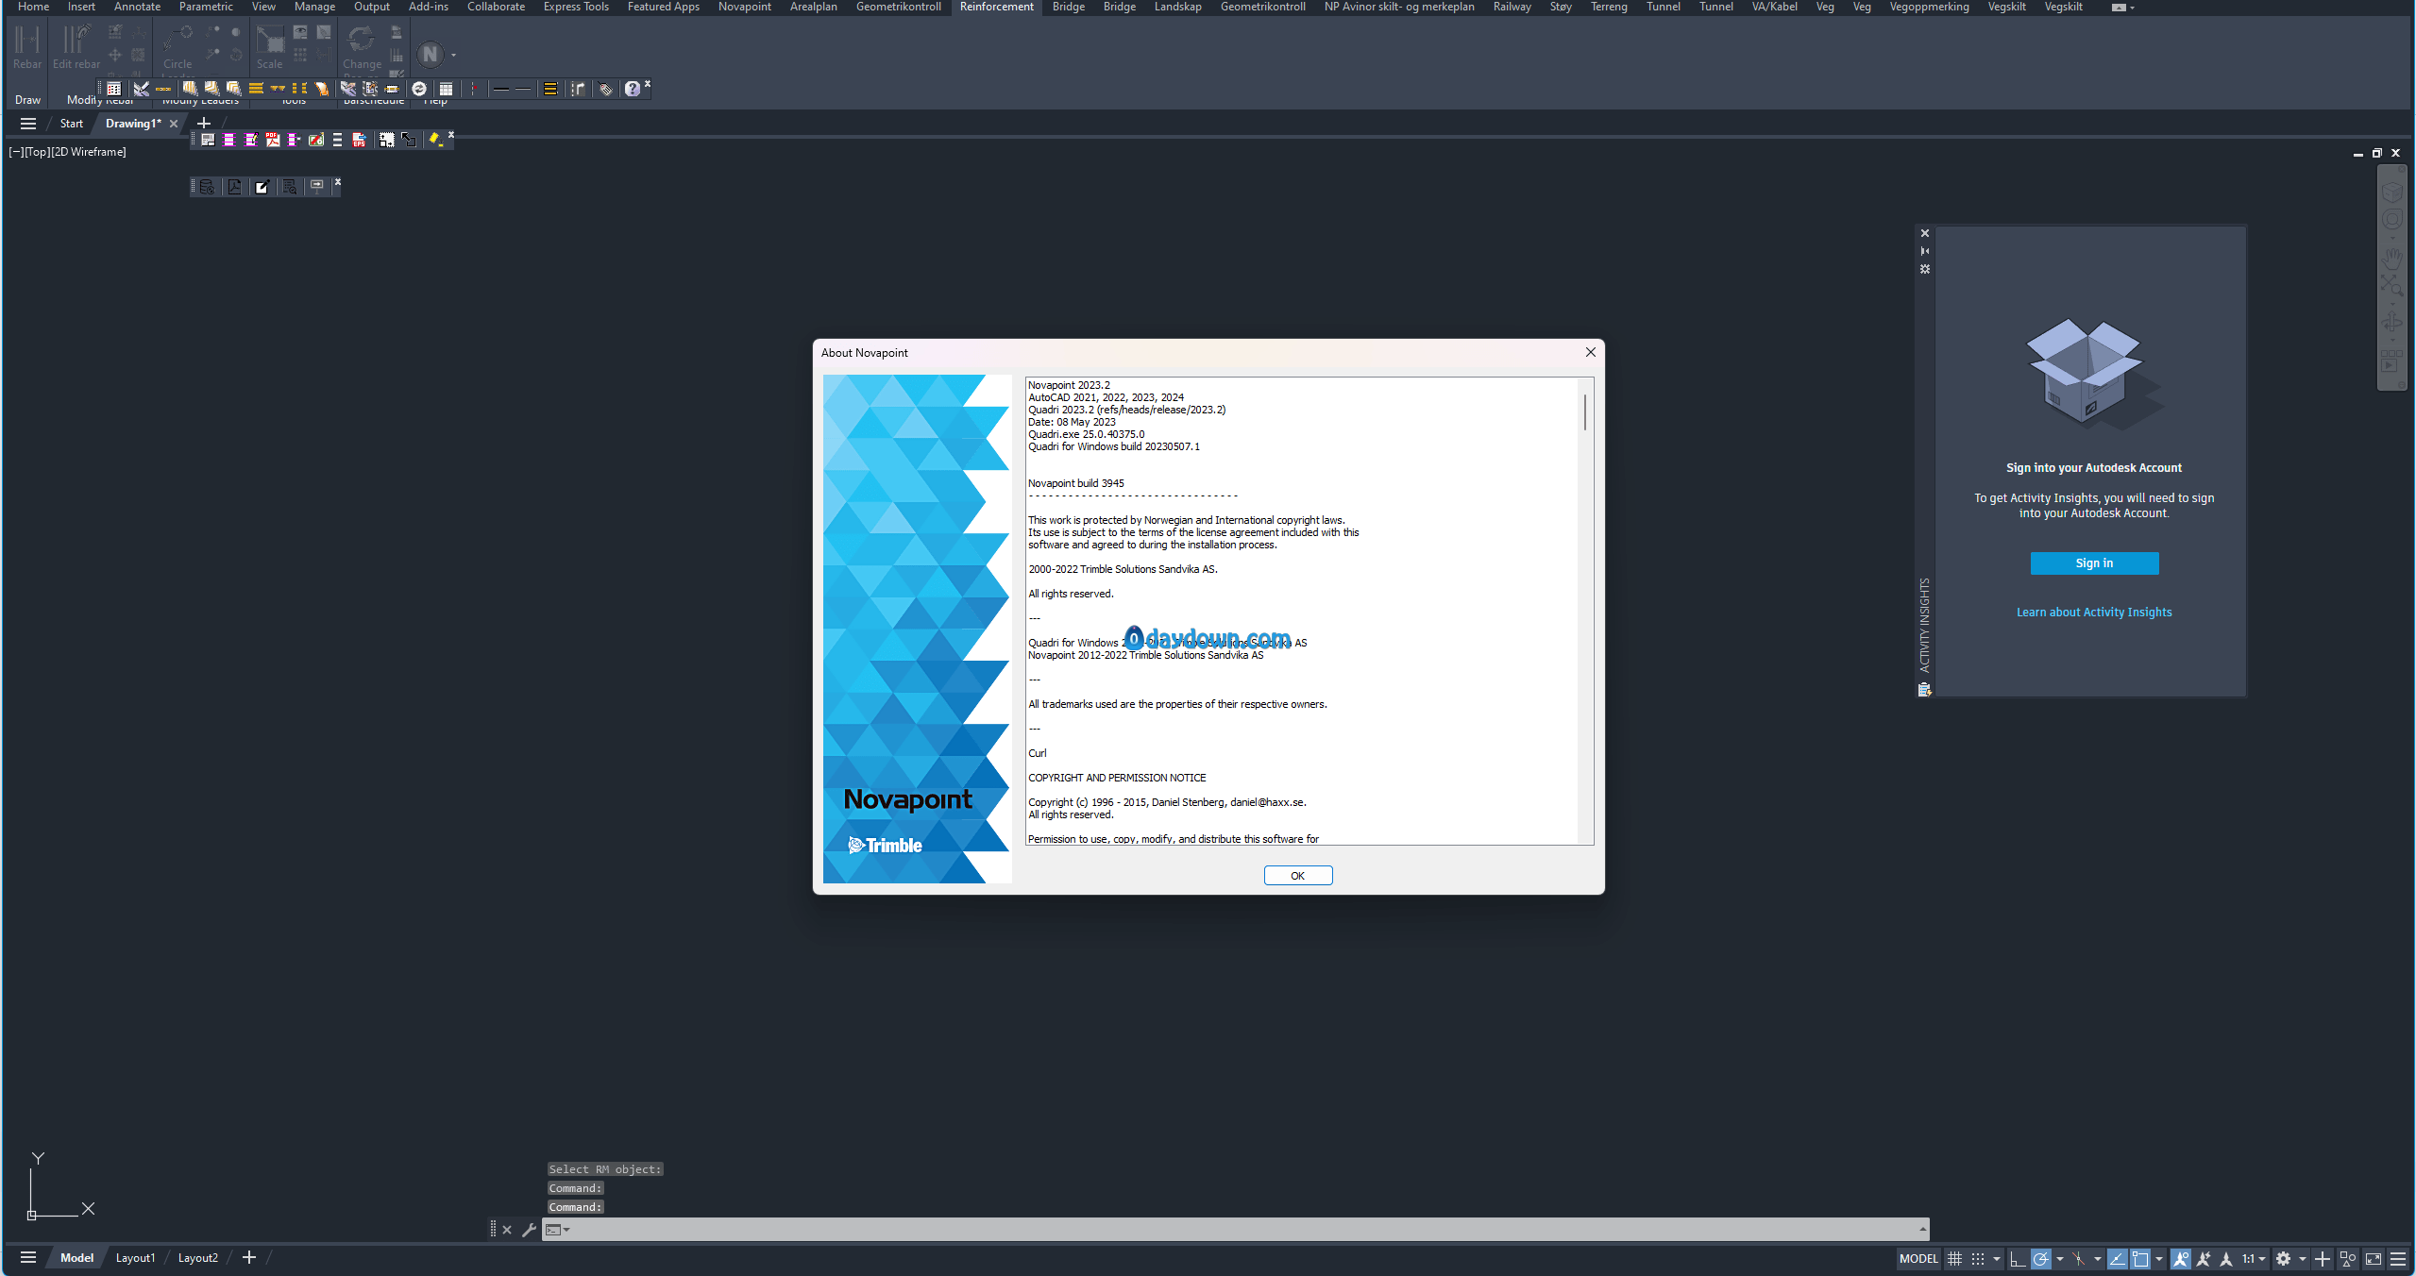Click the bent arrow icon in rebar toolbar
The image size is (2416, 1276).
click(578, 89)
